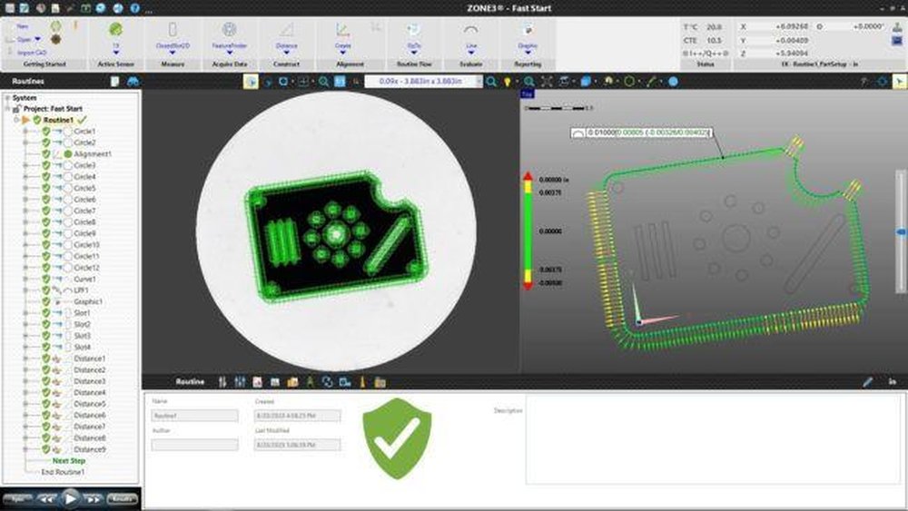Click the ClosedSlot2D measure icon
908x511 pixels.
tap(173, 29)
